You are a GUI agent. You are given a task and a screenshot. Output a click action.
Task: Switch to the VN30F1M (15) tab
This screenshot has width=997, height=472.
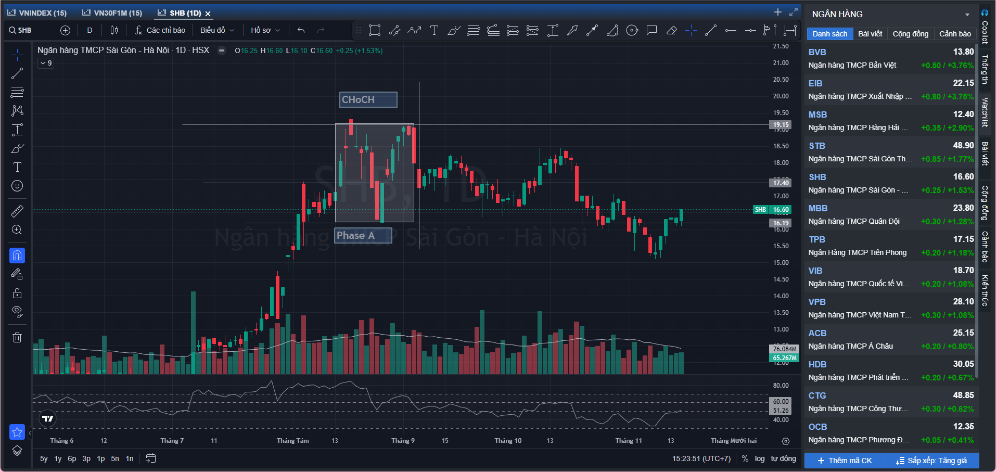(112, 13)
